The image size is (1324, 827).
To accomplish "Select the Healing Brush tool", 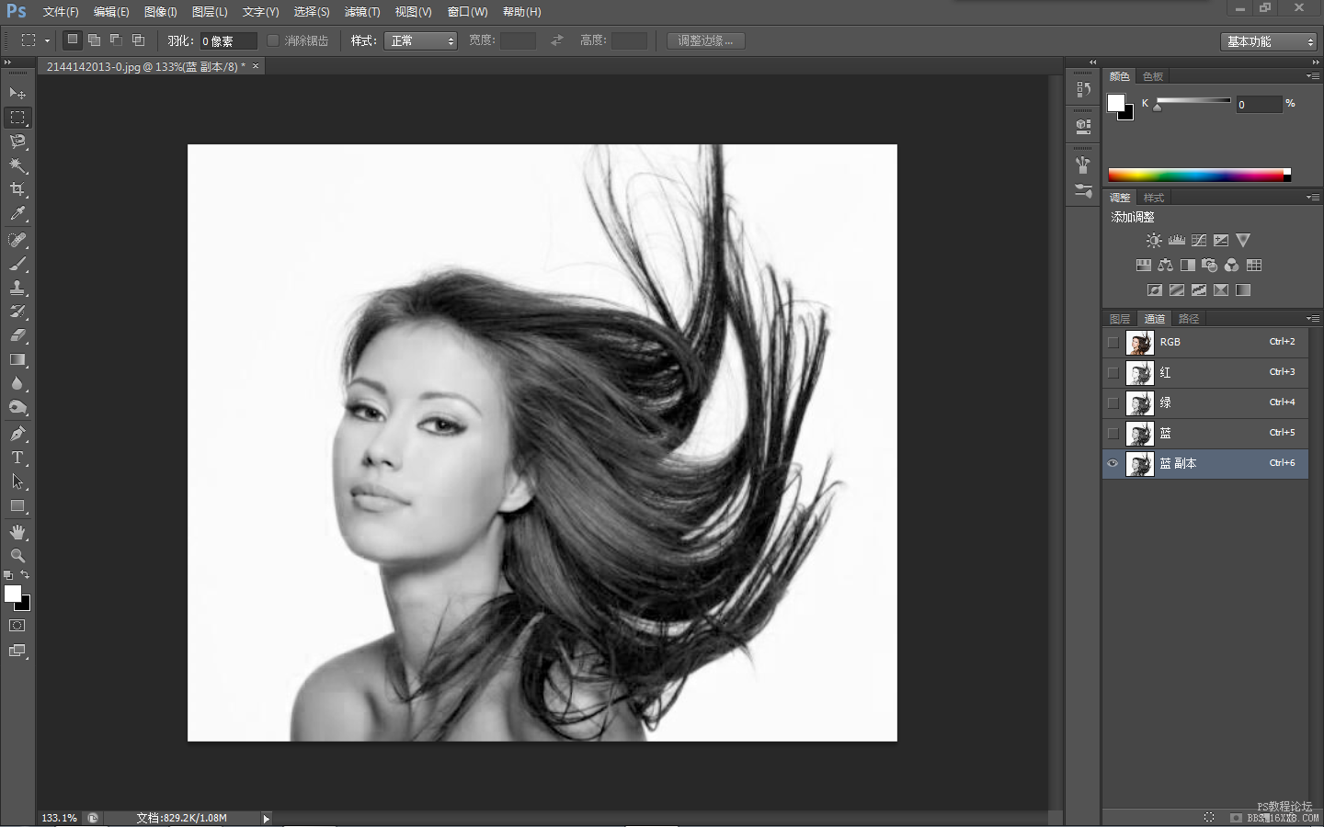I will 17,240.
